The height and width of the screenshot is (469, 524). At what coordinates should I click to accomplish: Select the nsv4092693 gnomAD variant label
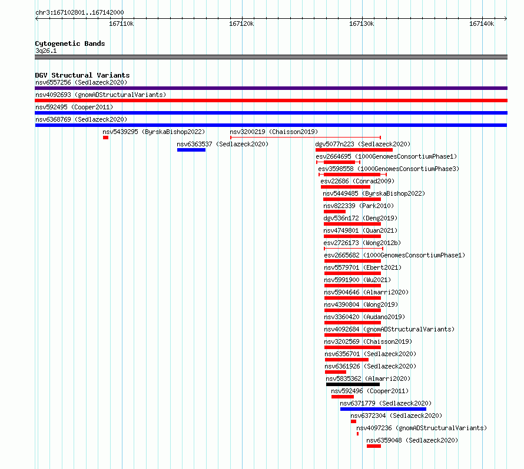tap(101, 95)
